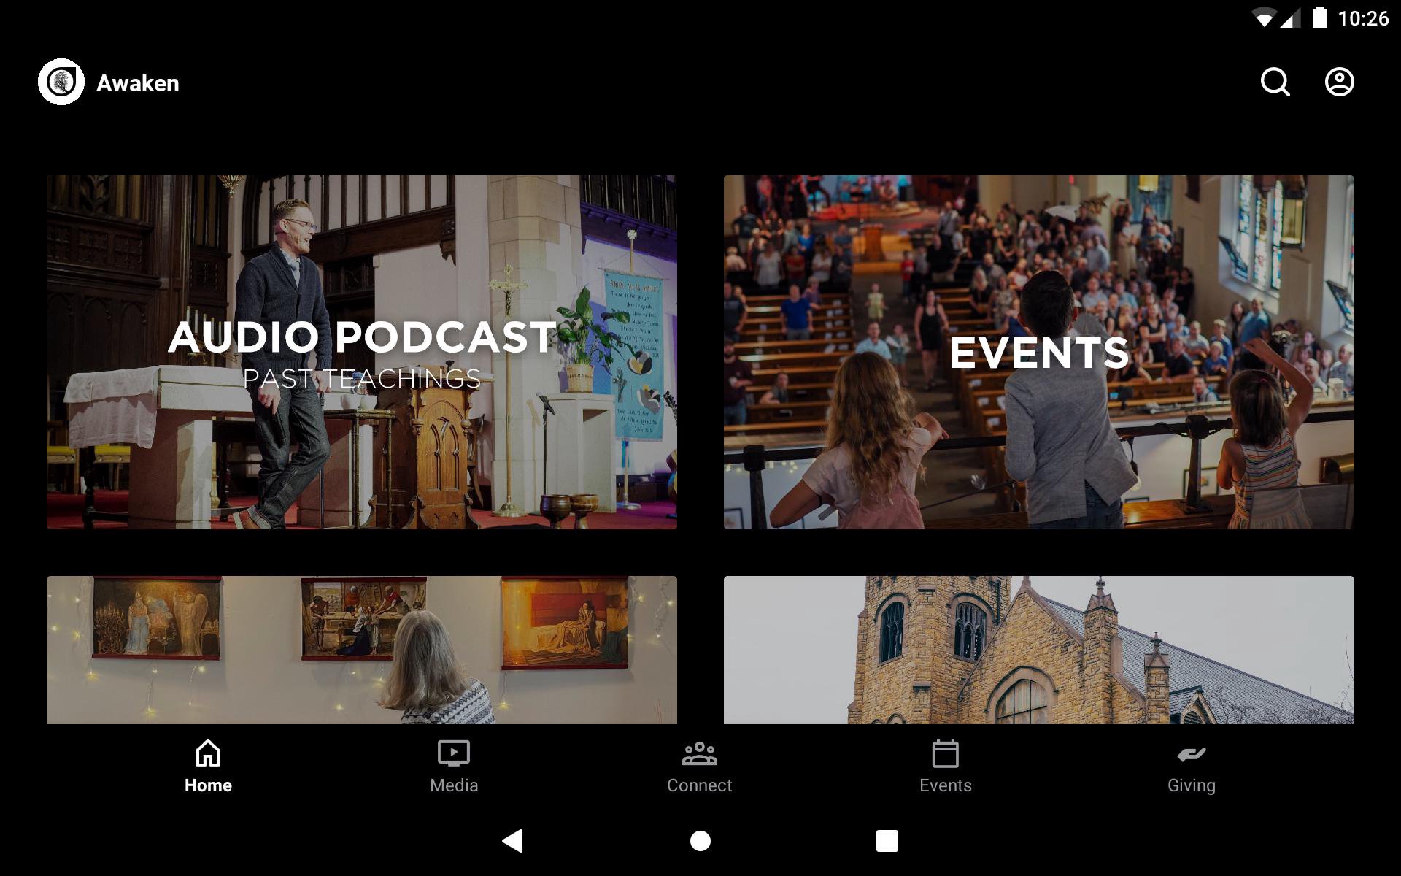Open the search magnifier icon
Screen dimensions: 1401x876
coord(1275,82)
